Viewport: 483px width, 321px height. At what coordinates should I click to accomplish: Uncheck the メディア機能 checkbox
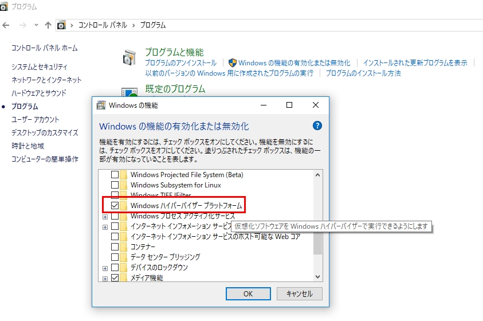click(115, 277)
